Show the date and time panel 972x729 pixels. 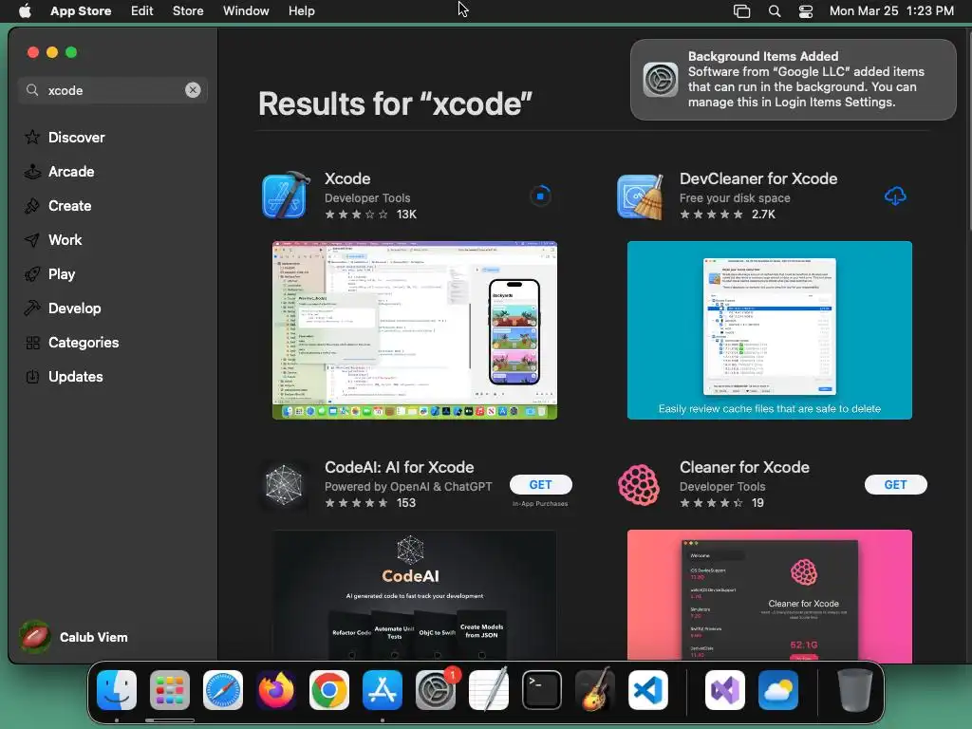891,10
